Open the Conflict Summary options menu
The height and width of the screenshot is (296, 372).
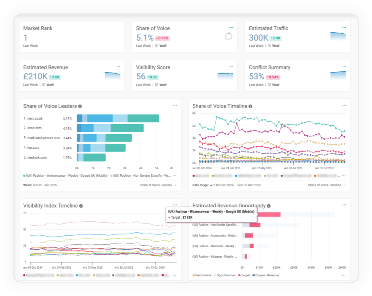(344, 66)
